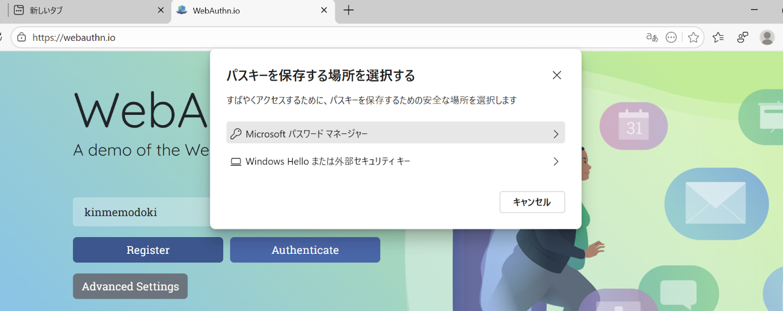
Task: Expand chevron on Windows Hello row
Action: pos(556,161)
